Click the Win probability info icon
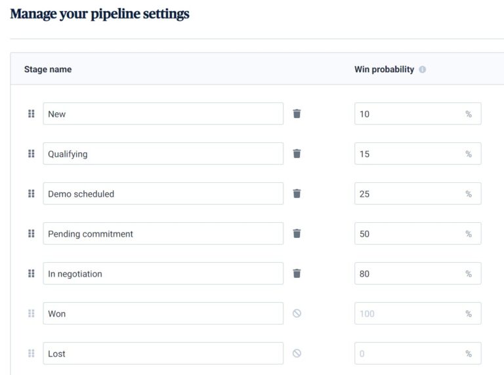 [422, 69]
